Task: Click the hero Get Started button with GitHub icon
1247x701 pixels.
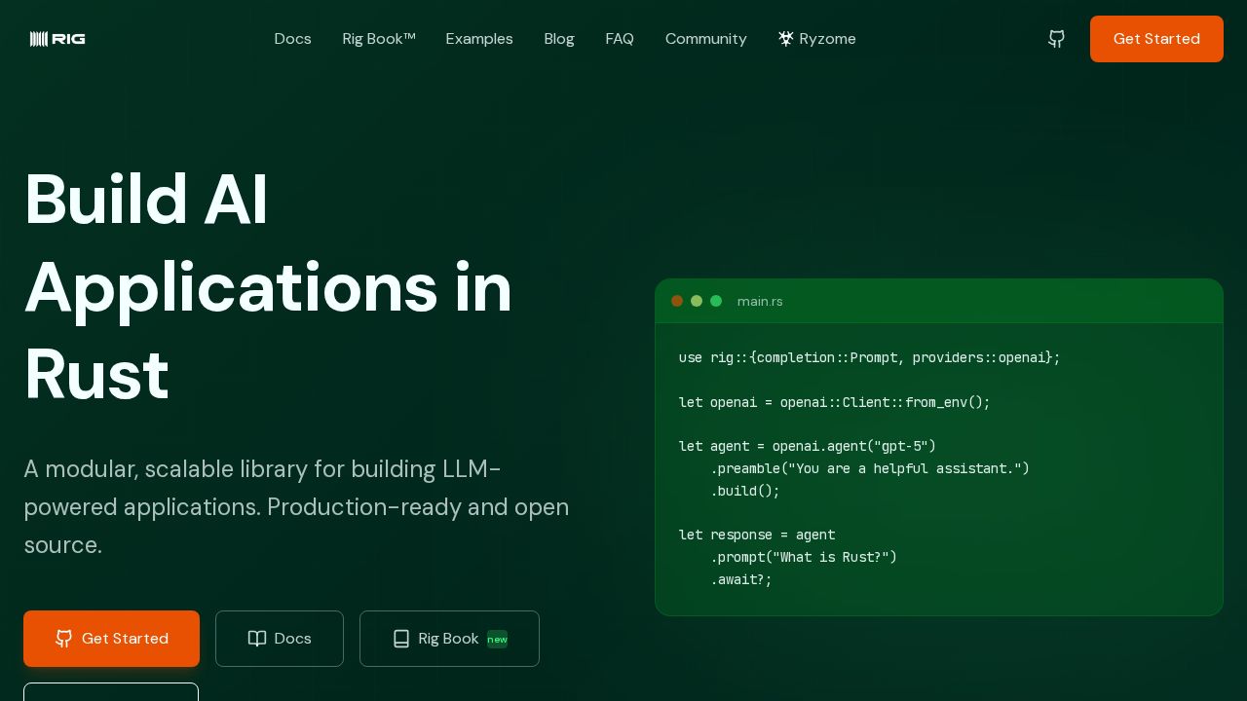Action: point(111,639)
